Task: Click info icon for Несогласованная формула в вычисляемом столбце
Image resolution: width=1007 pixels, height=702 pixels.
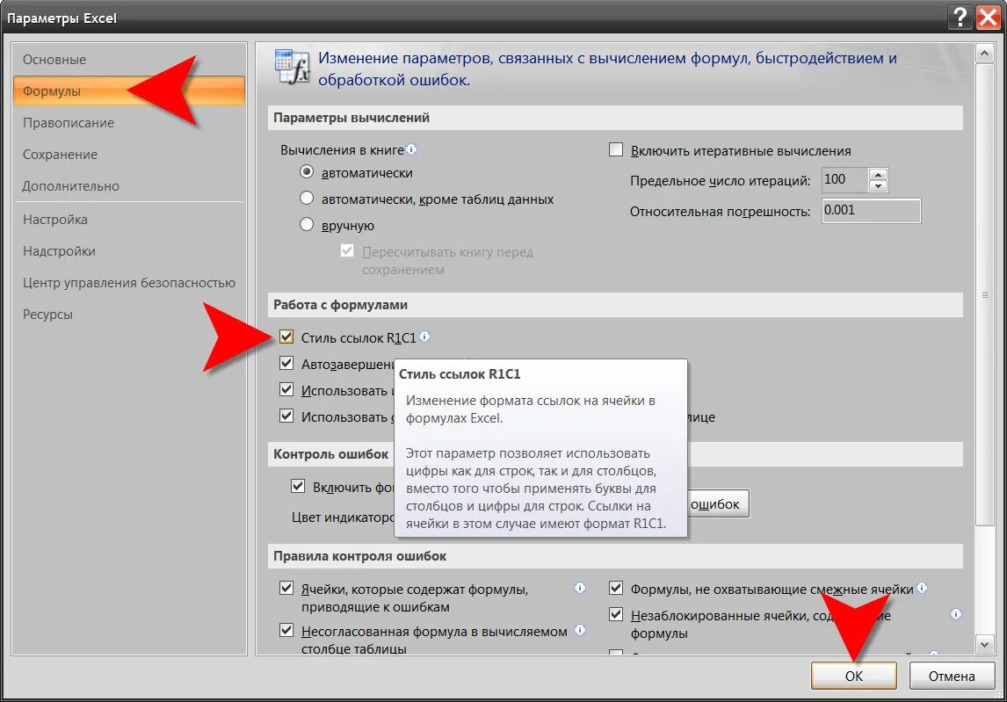Action: (580, 630)
